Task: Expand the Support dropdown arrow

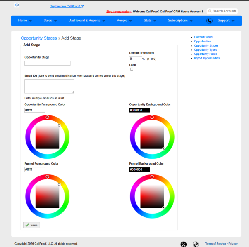Action: [x=233, y=21]
